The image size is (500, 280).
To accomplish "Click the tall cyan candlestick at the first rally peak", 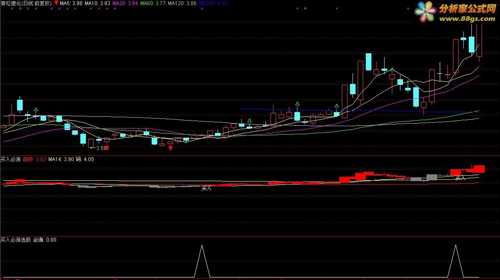I will [x=368, y=62].
